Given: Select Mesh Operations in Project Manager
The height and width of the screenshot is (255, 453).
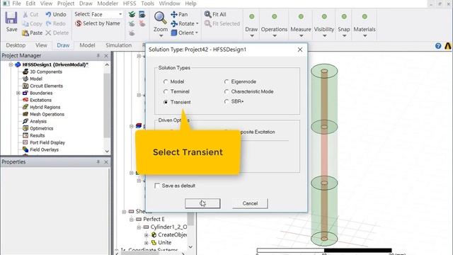Looking at the screenshot, I should 47,114.
